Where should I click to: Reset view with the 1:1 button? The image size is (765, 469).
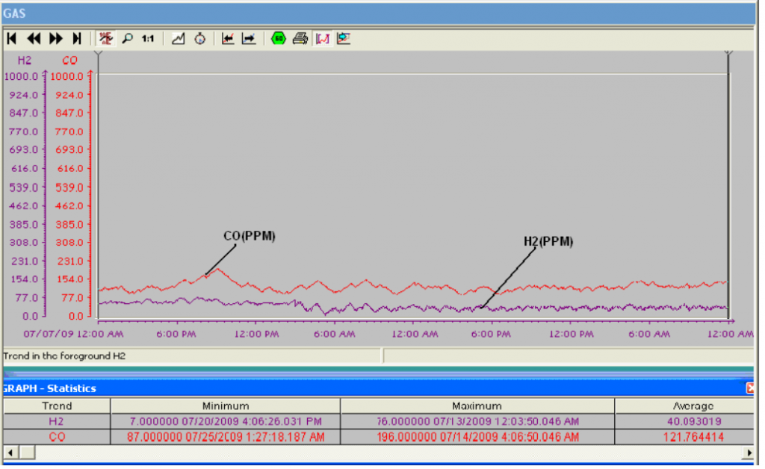tap(148, 39)
